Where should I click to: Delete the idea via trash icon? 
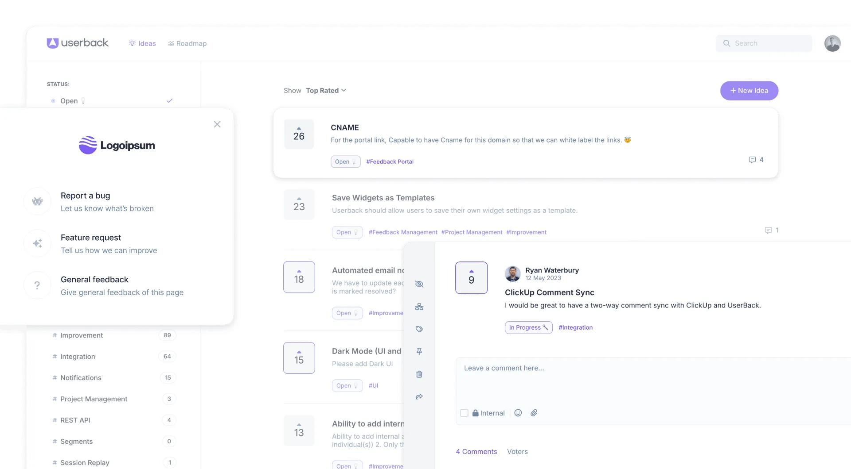coord(419,374)
